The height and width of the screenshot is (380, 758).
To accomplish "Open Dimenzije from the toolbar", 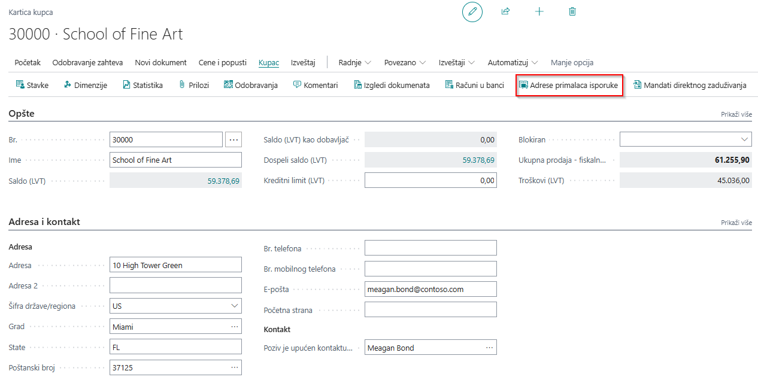I will (85, 85).
